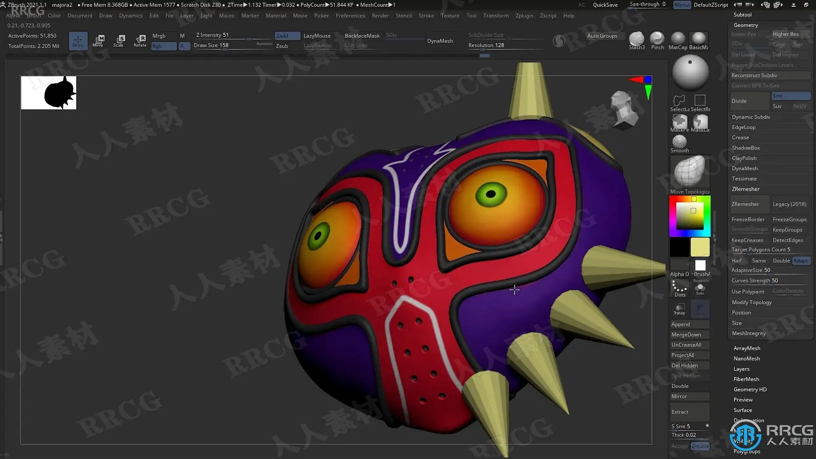The width and height of the screenshot is (816, 459).
Task: Switch to Move transform mode
Action: [98, 41]
